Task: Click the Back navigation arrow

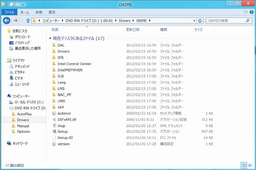Action: click(7, 21)
